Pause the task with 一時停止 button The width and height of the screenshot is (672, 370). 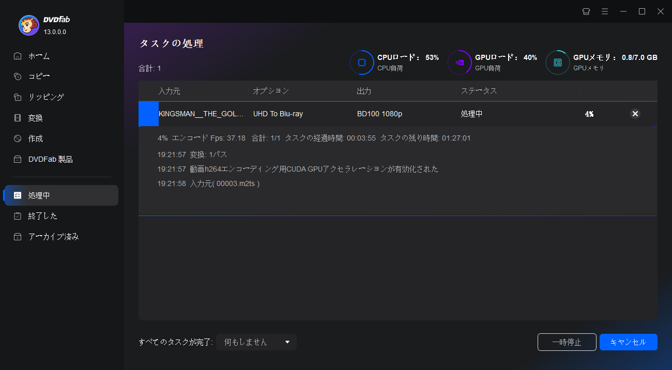click(x=567, y=342)
